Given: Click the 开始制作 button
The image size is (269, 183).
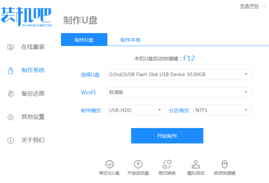Looking at the screenshot, I should coord(167,136).
